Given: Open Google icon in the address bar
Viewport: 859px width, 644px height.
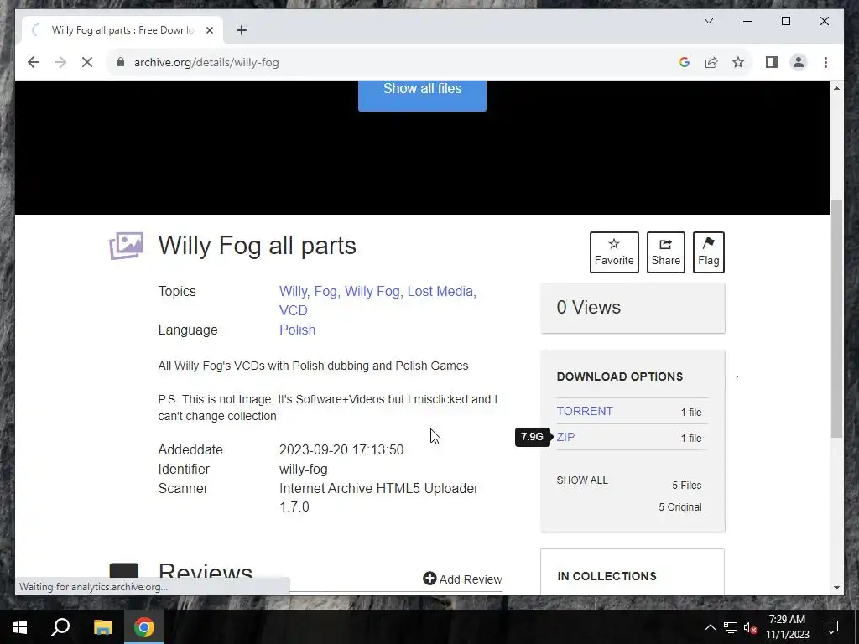Looking at the screenshot, I should click(685, 62).
